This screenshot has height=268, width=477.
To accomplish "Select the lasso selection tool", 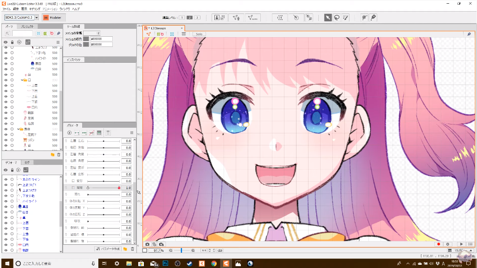I will pos(336,18).
